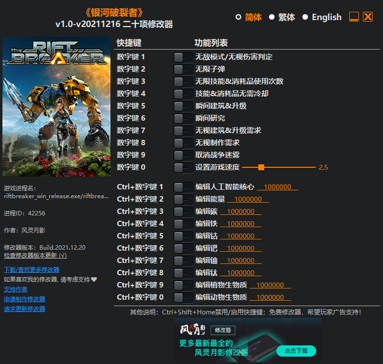This screenshot has width=383, height=364.
Task: Click the 2.5 game speed value
Action: [x=323, y=167]
